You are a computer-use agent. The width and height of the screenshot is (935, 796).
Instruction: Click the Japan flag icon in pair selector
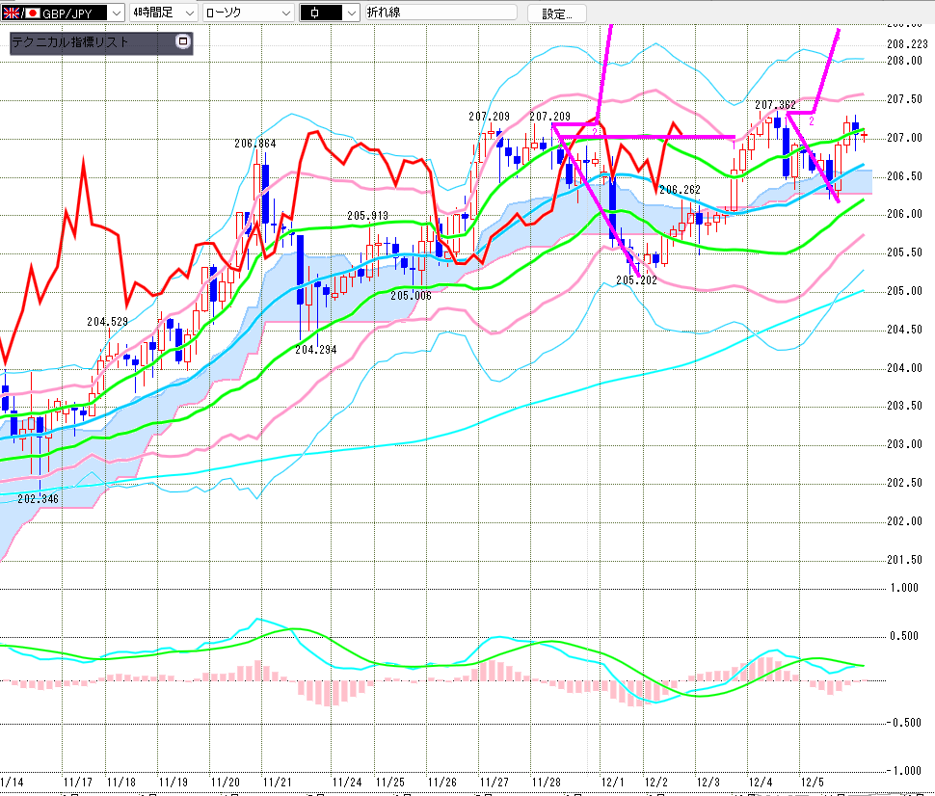pos(31,13)
